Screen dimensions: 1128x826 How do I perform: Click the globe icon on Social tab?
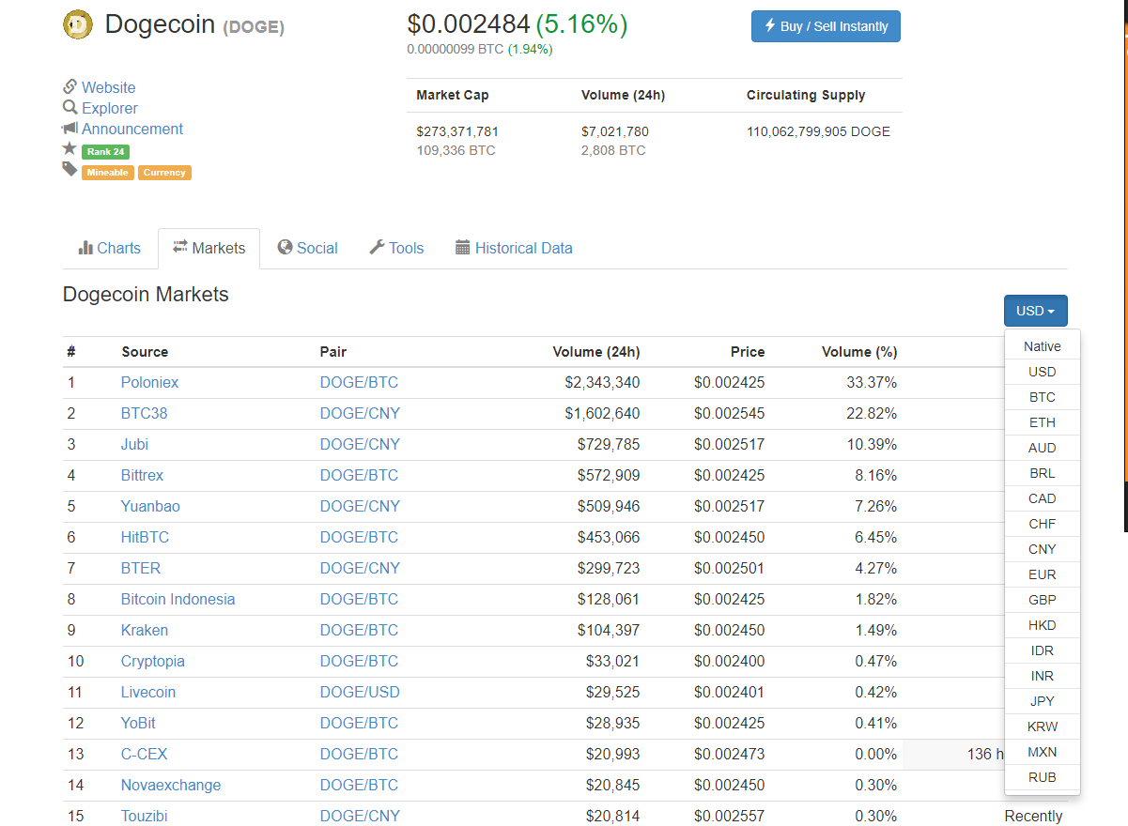(286, 247)
